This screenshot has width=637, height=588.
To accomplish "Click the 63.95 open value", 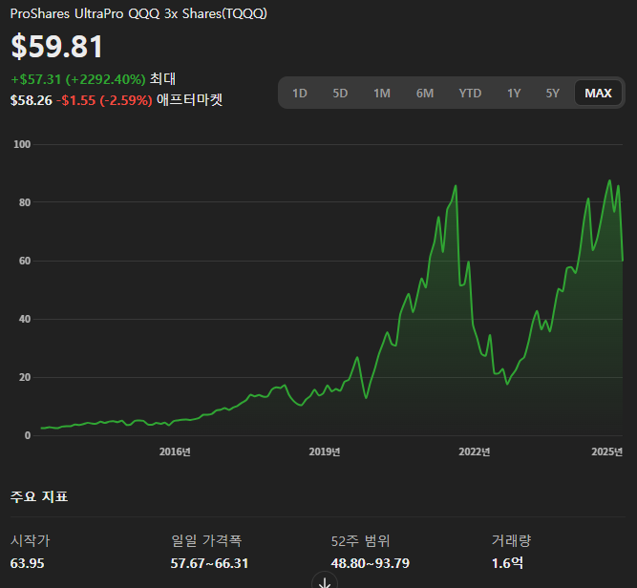I will click(x=28, y=563).
